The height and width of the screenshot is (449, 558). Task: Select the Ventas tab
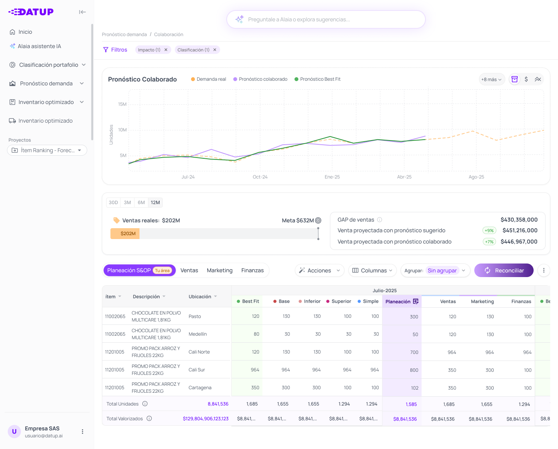tap(189, 270)
